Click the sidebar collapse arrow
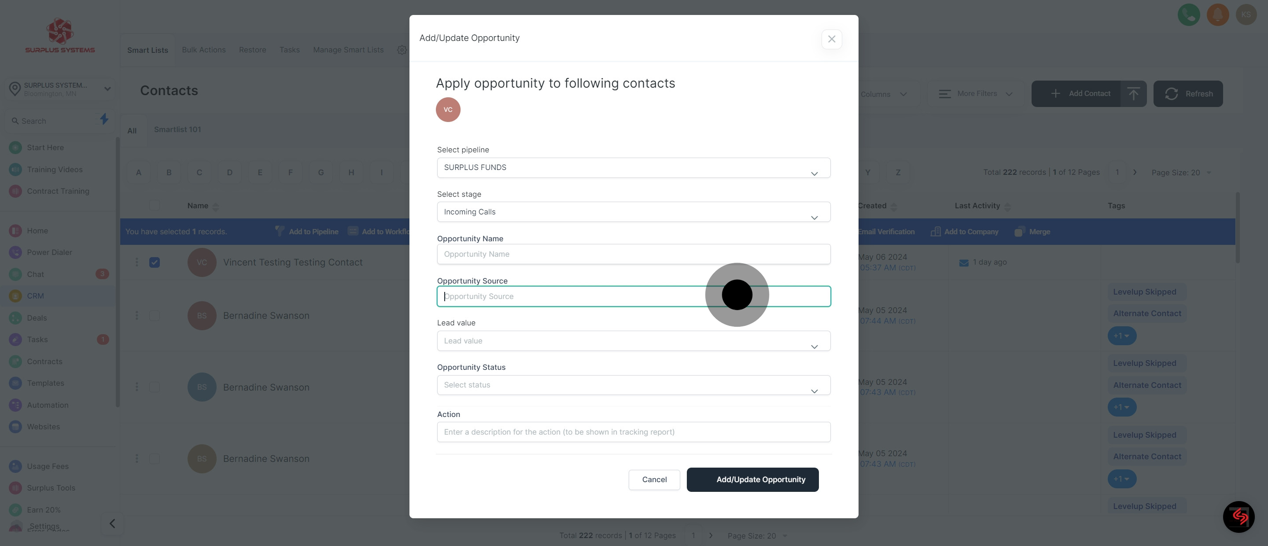Image resolution: width=1268 pixels, height=546 pixels. click(x=112, y=524)
